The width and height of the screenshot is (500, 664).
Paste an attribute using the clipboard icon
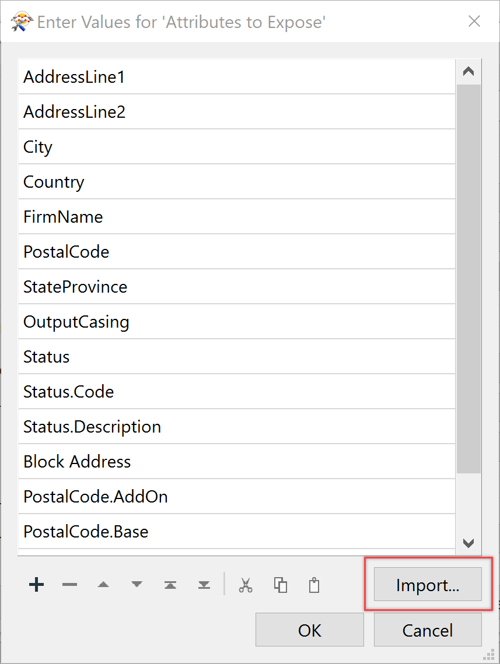(x=314, y=584)
